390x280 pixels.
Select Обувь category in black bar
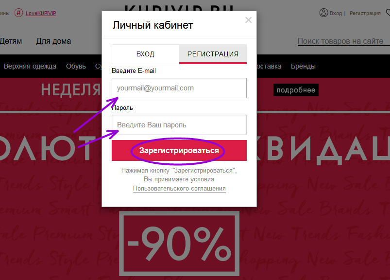[76, 66]
